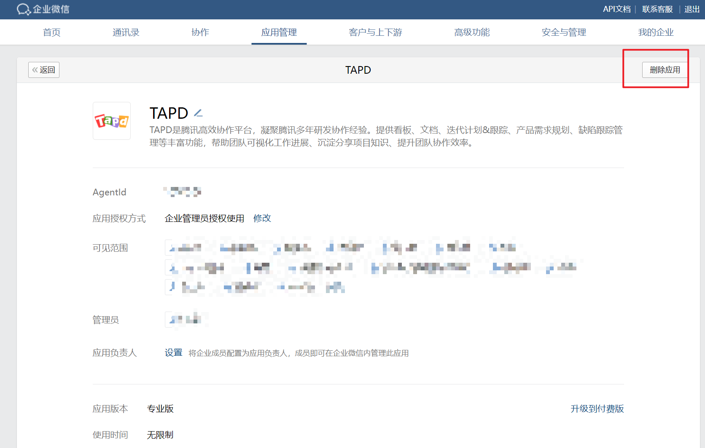The image size is (705, 448).
Task: Click 退出 to log out
Action: coord(692,9)
